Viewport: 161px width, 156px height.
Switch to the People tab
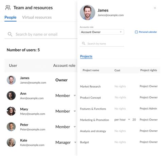pos(11,17)
